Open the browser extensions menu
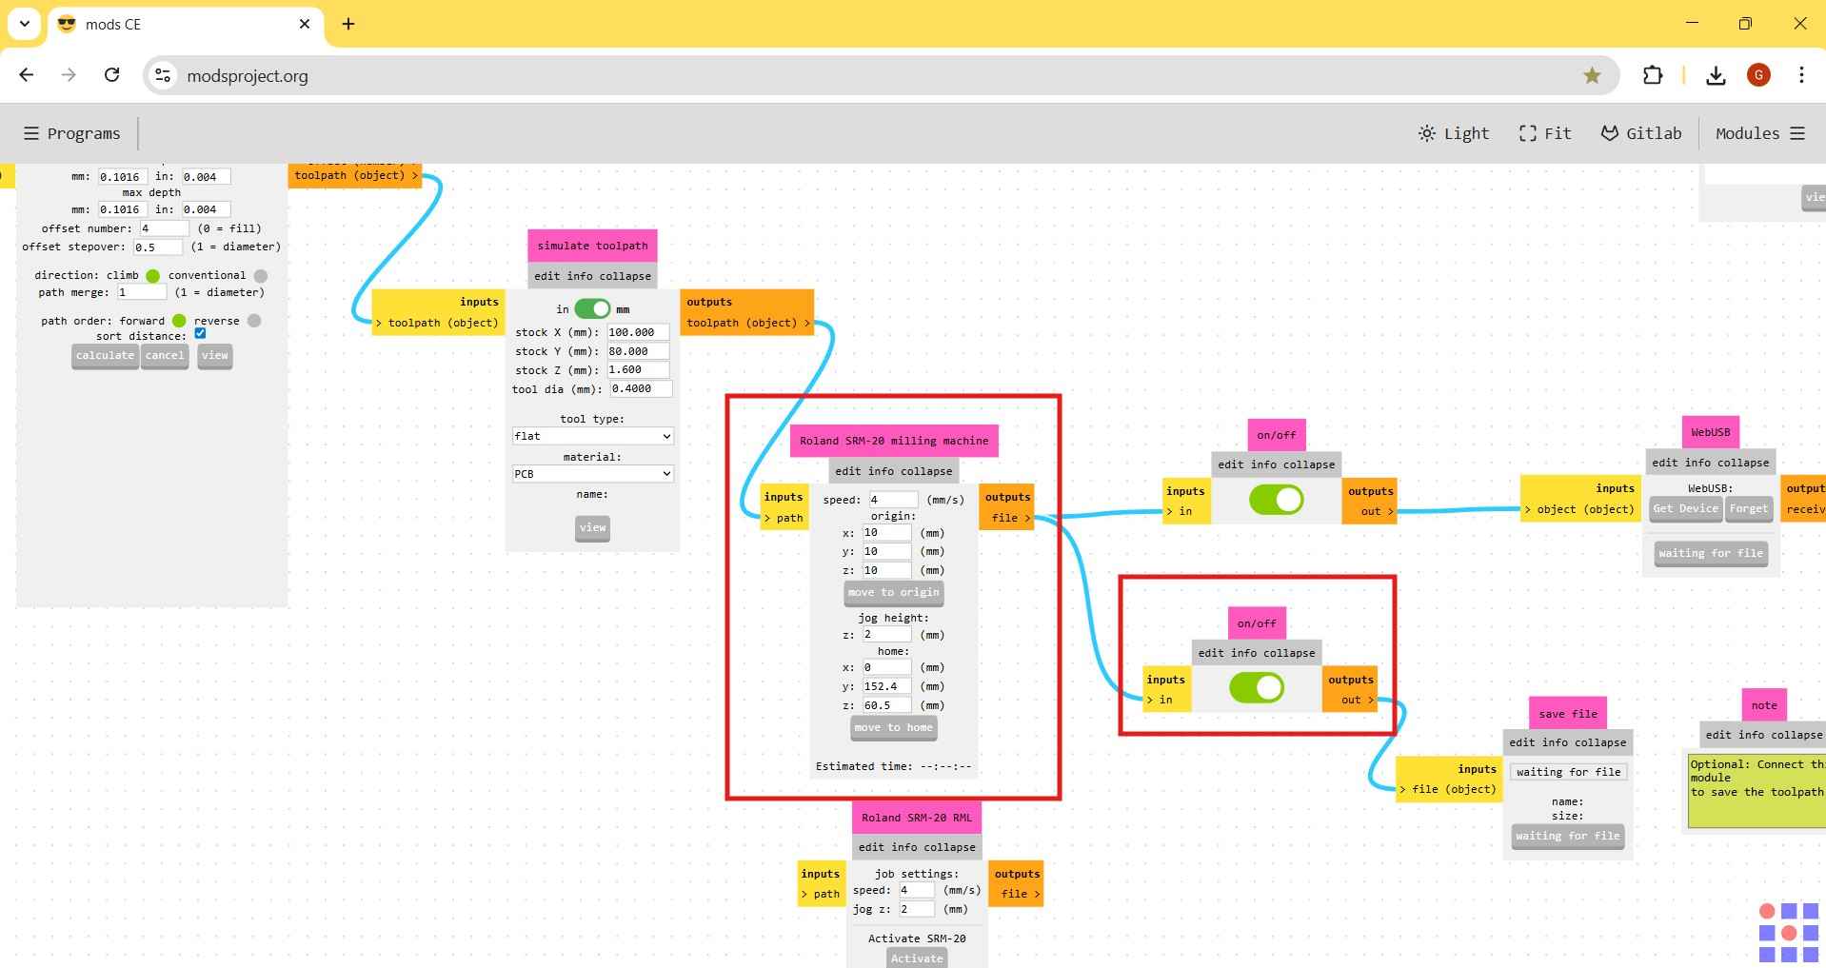Viewport: 1826px width, 968px height. click(x=1653, y=75)
